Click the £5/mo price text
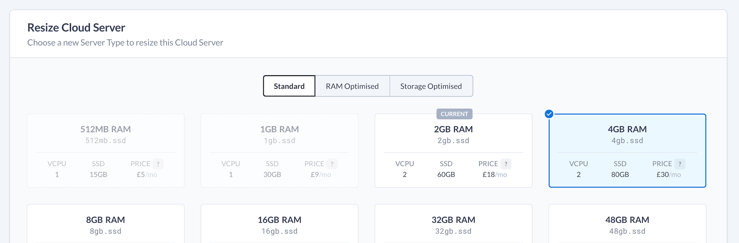Viewport: 739px width, 243px height. pos(147,175)
